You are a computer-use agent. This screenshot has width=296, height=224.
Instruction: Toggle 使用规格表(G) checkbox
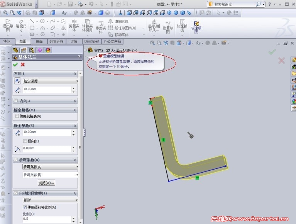[x=17, y=116]
